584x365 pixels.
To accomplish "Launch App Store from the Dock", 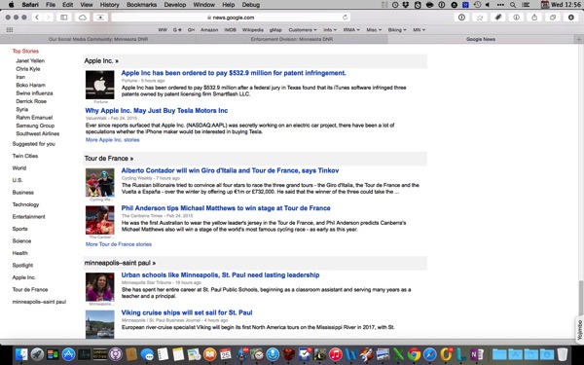I will (68, 354).
